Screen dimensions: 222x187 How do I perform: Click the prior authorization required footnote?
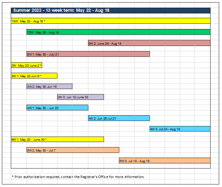78,177
